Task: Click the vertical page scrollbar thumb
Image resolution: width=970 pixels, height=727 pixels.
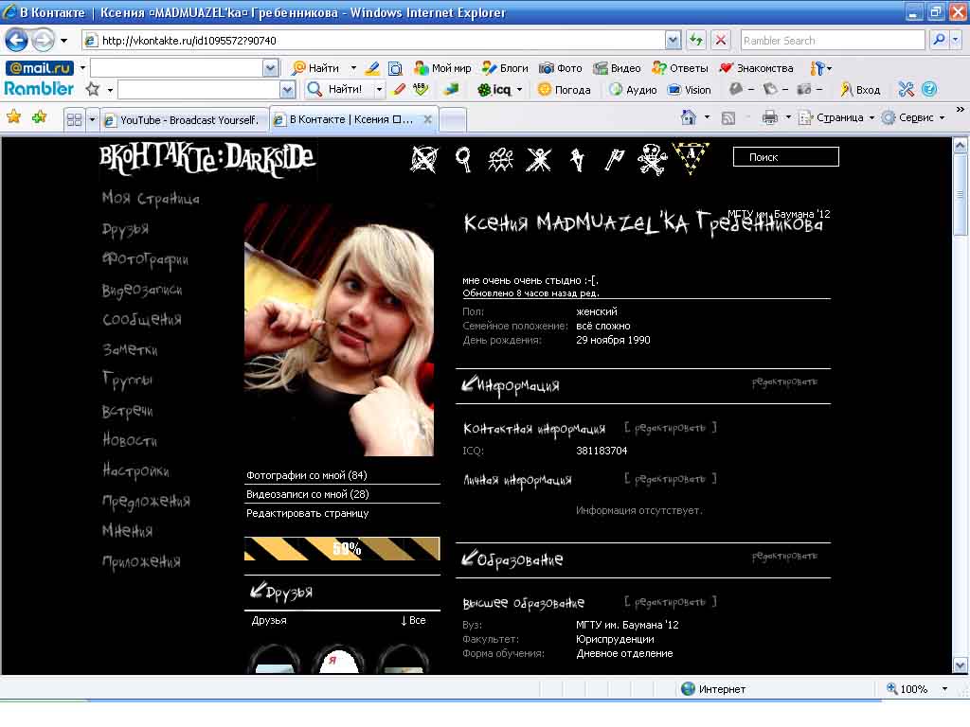Action: tap(960, 195)
